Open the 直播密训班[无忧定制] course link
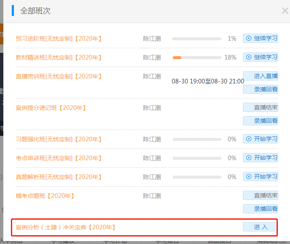This screenshot has height=244, width=290. click(x=59, y=76)
